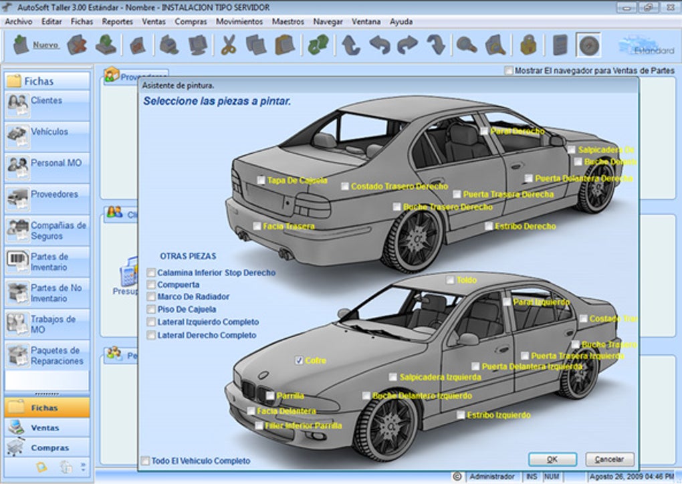The width and height of the screenshot is (682, 484).
Task: Check Puerta Trasera Derecha checkbox
Action: pos(457,194)
